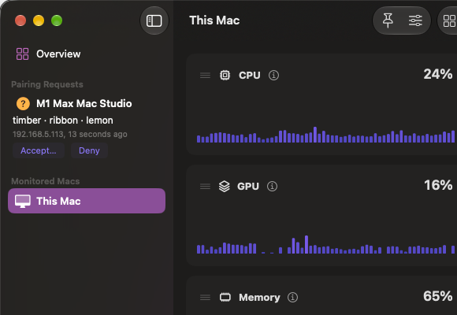Click the 16% GPU value
The image size is (457, 315).
click(x=438, y=185)
